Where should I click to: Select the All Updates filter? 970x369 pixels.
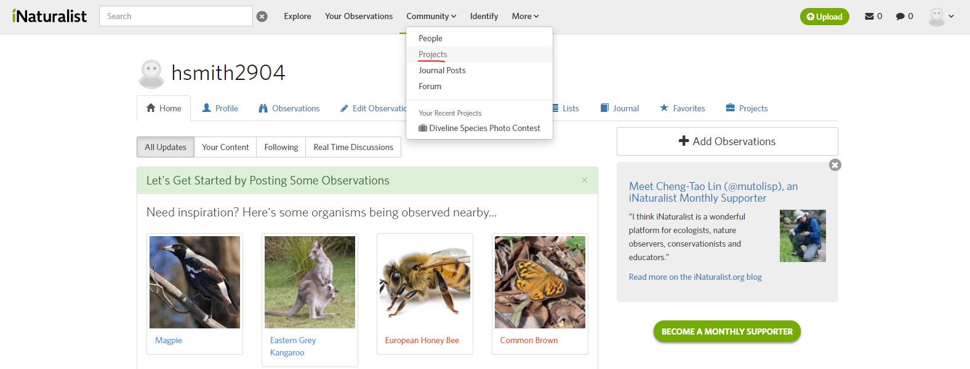tap(166, 147)
